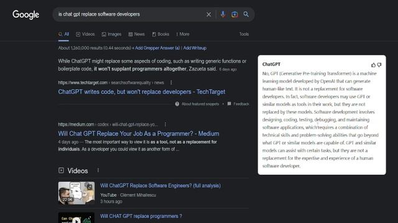Screen dimensions: 398x223
Task: Click Add Writeup link
Action: click(195, 48)
